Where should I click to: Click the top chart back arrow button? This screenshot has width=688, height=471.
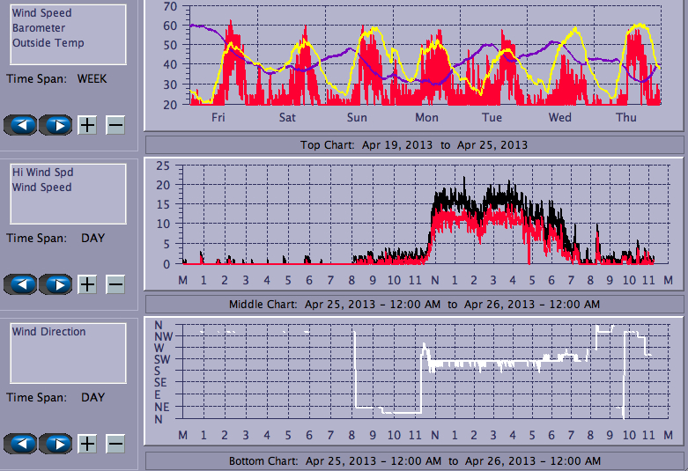click(20, 125)
